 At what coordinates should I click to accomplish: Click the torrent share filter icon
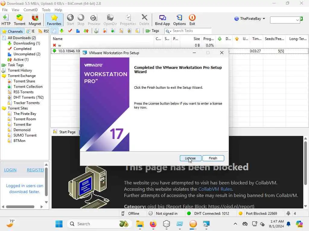tap(104, 31)
